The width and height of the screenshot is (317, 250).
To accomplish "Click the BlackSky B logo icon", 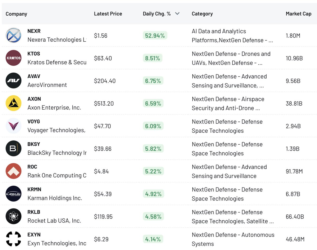I will click(13, 149).
